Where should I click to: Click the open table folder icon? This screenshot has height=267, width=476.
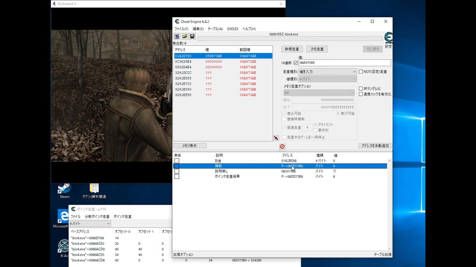(x=184, y=37)
